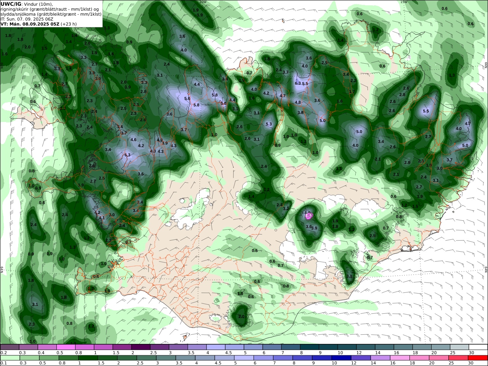
Task: Select the 5.6 precipitation value
Action: pyautogui.click(x=187, y=98)
